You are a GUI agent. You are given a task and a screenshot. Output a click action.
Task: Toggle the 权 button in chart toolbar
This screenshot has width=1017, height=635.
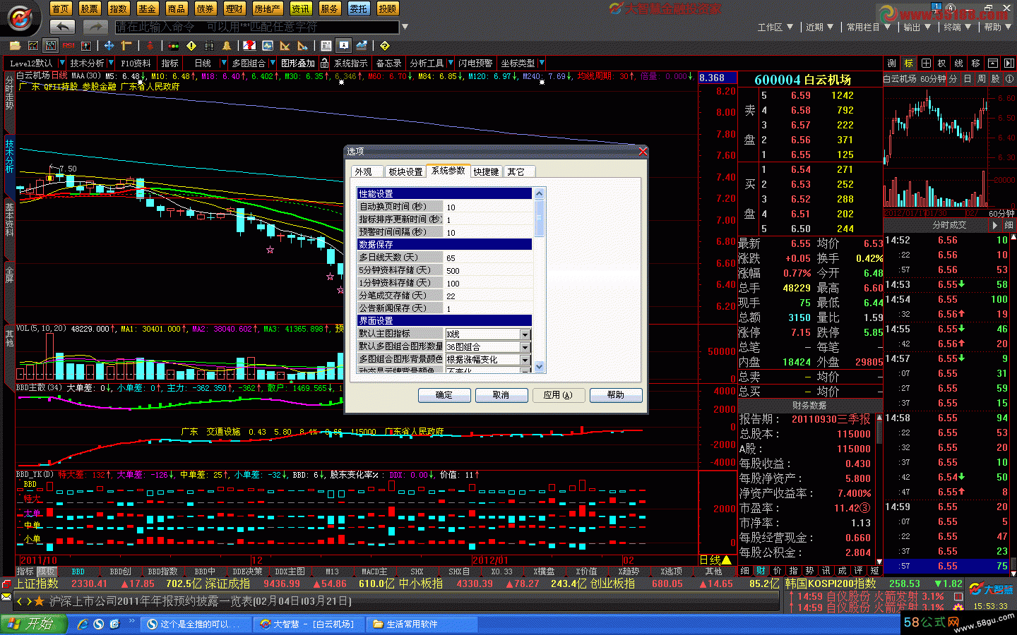[x=942, y=63]
